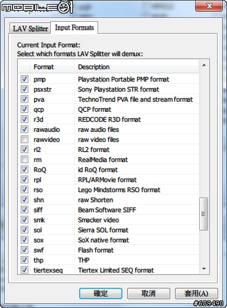This screenshot has height=308, width=227.
Task: Select the 'swf' format name
Action: [38, 250]
